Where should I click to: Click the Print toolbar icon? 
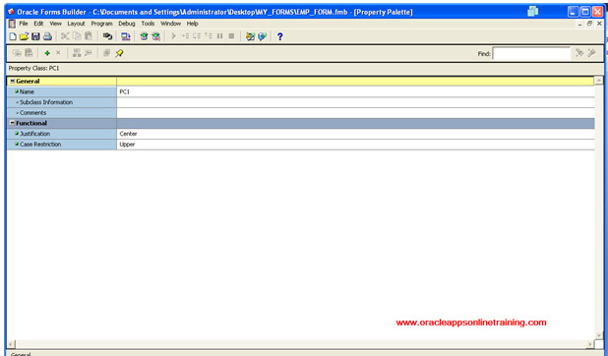pyautogui.click(x=47, y=36)
